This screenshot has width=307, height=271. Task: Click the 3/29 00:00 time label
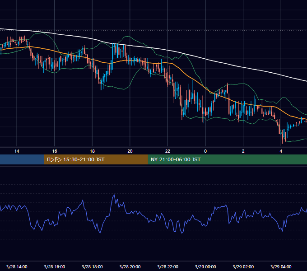[x=205, y=266]
